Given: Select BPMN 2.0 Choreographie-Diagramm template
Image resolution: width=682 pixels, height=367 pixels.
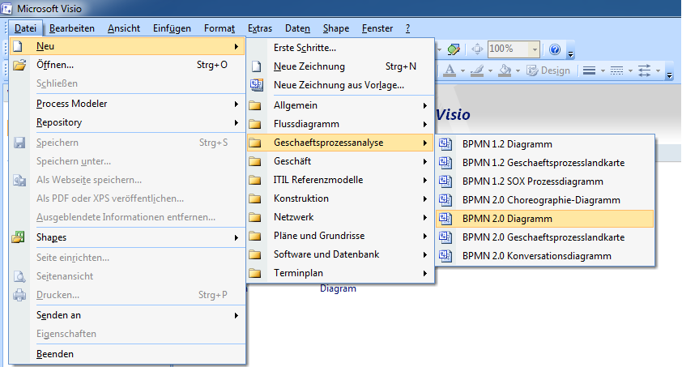Looking at the screenshot, I should coord(544,200).
